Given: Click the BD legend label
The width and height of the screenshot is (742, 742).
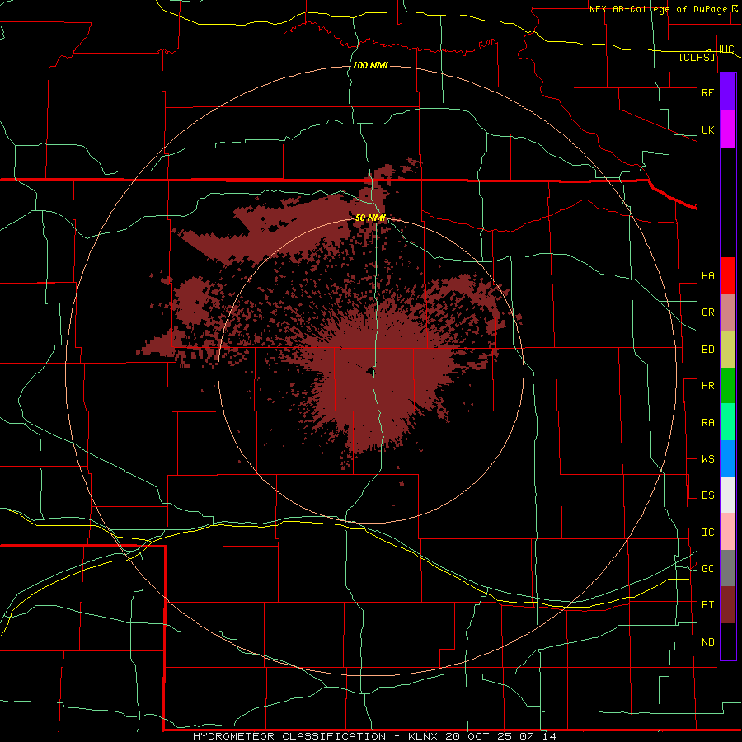Looking at the screenshot, I should tap(707, 350).
